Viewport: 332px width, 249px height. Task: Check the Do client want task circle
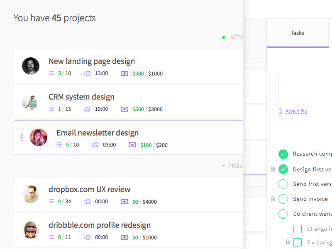tap(283, 214)
